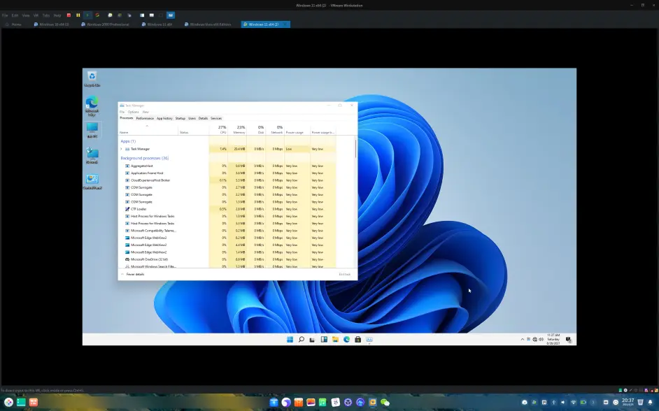The height and width of the screenshot is (411, 659).
Task: Launch Microsoft Edge from the Windows 11 taskbar
Action: pyautogui.click(x=347, y=339)
